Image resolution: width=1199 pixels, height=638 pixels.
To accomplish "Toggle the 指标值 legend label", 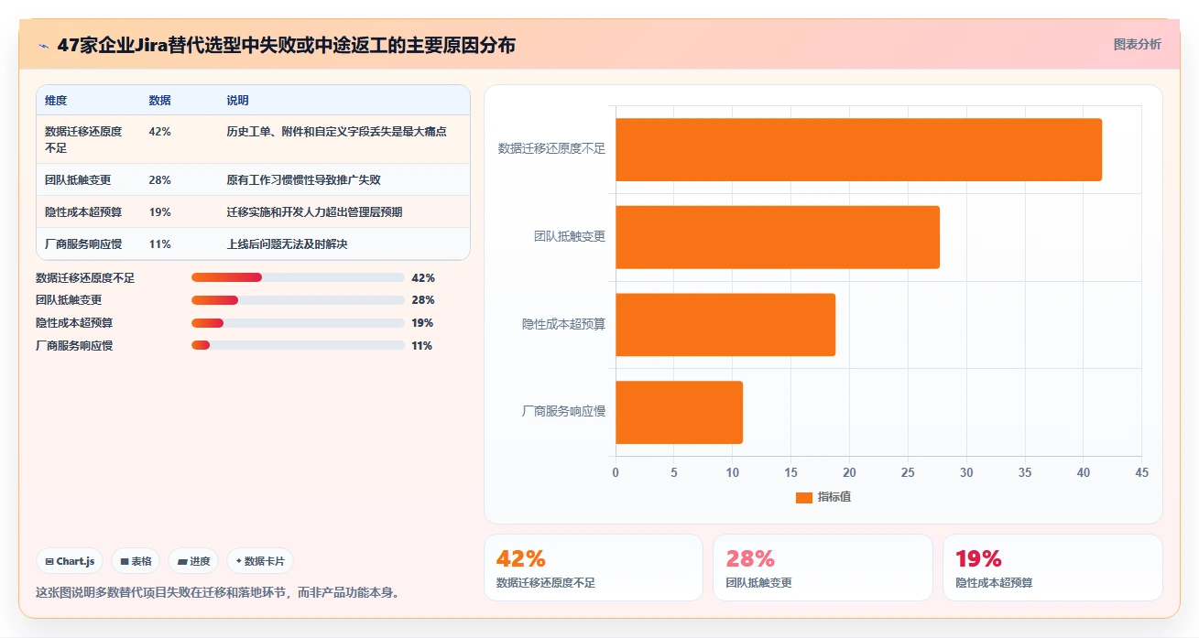I will 834,497.
